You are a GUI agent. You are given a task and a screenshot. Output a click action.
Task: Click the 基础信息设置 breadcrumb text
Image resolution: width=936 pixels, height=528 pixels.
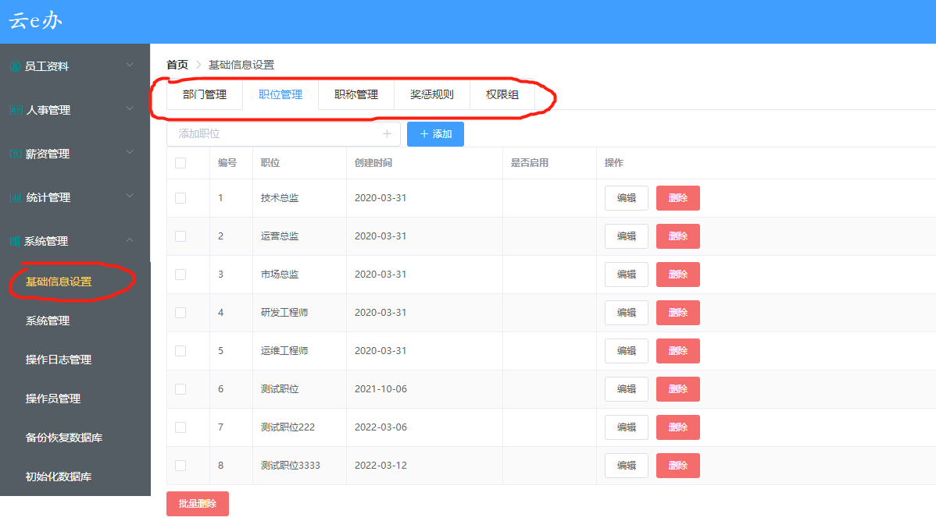pyautogui.click(x=241, y=65)
